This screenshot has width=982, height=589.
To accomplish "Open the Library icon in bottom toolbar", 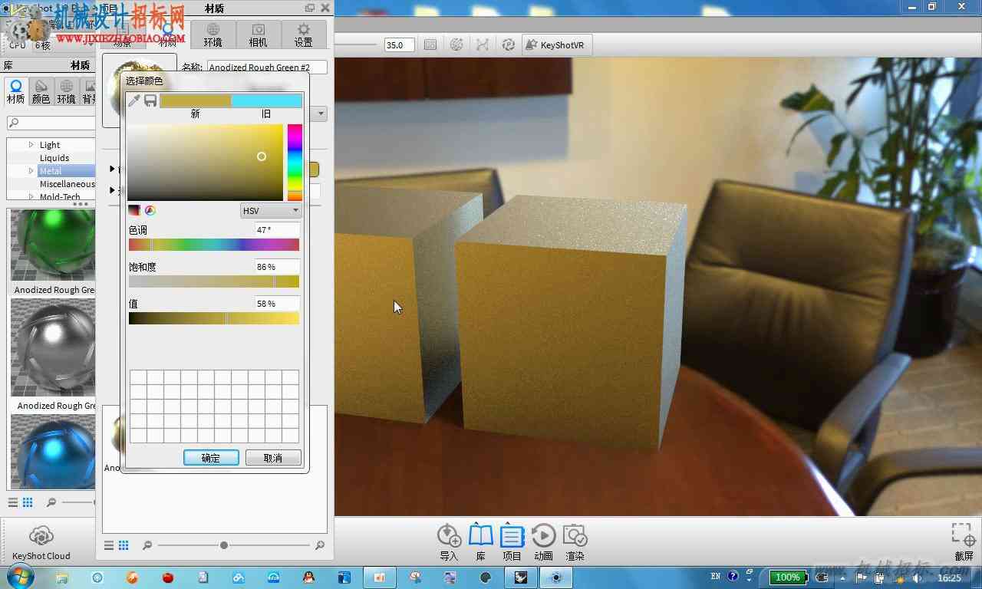I will point(480,542).
